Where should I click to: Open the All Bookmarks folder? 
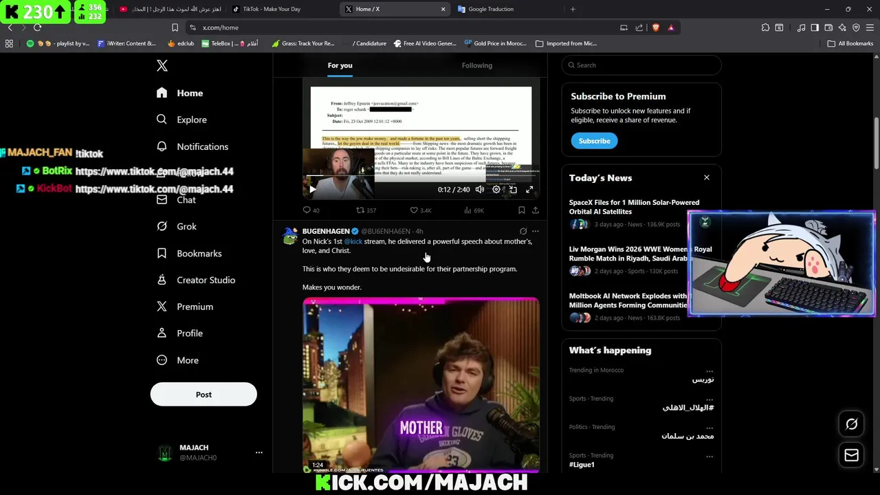pyautogui.click(x=850, y=43)
